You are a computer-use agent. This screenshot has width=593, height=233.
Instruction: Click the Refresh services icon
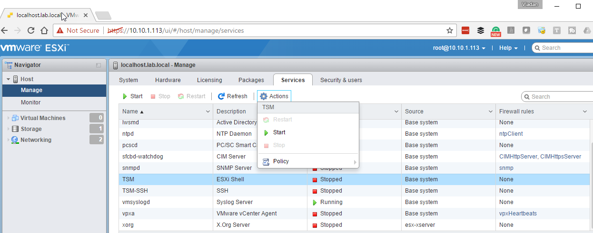[x=221, y=96]
